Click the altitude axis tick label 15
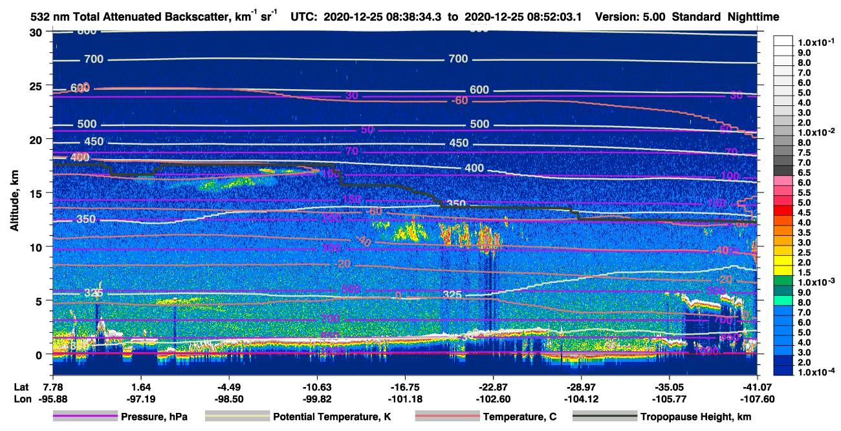The width and height of the screenshot is (841, 431). click(35, 193)
